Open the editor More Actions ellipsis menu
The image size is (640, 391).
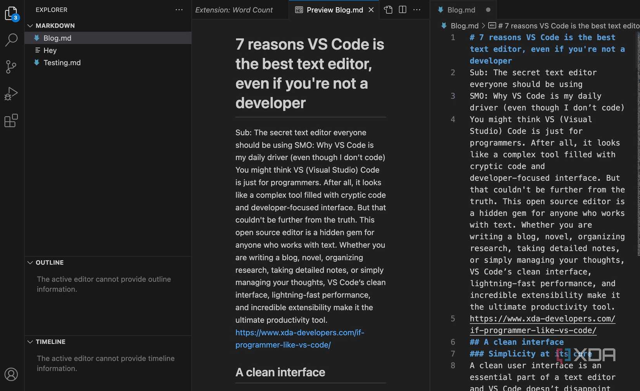pyautogui.click(x=417, y=10)
